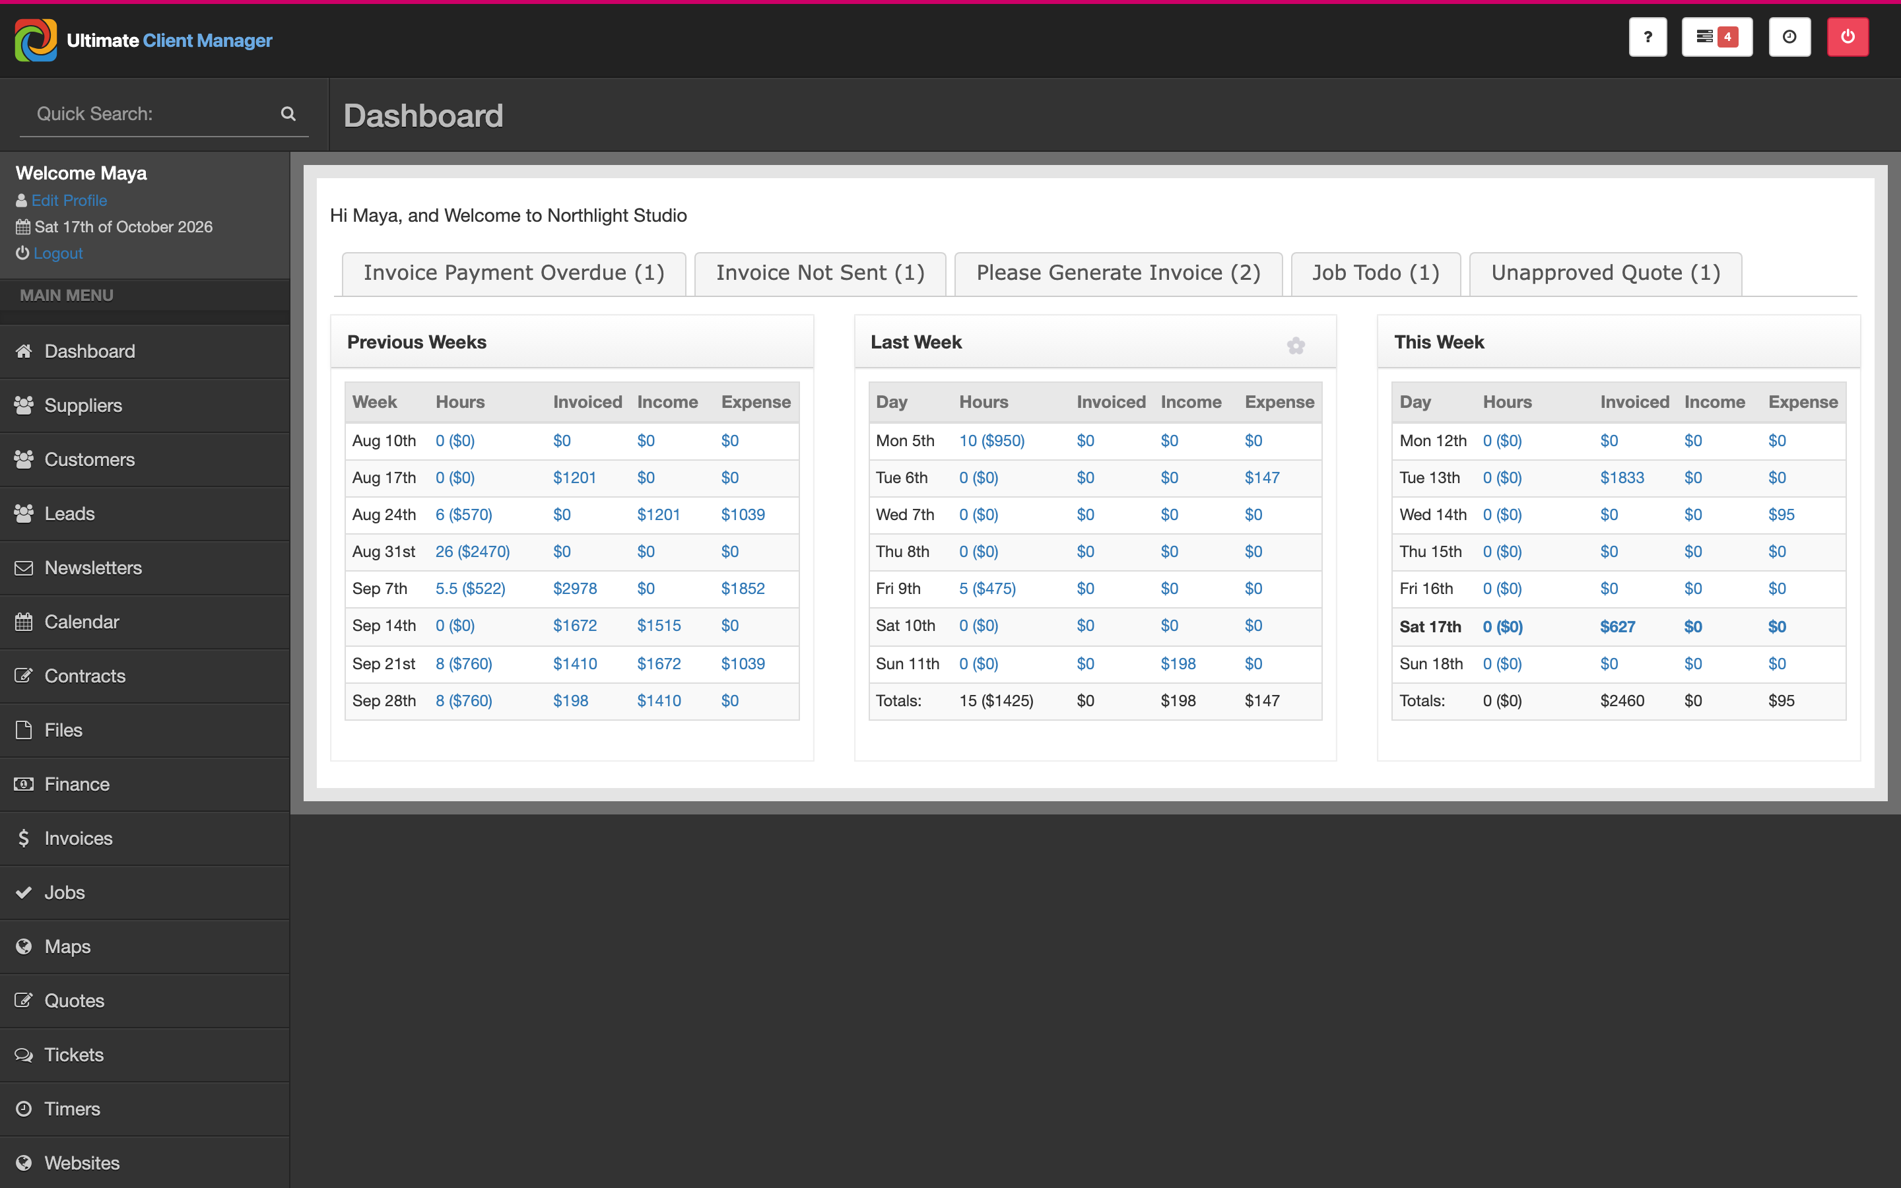The image size is (1901, 1188).
Task: Click the red power logout button
Action: click(x=1848, y=37)
